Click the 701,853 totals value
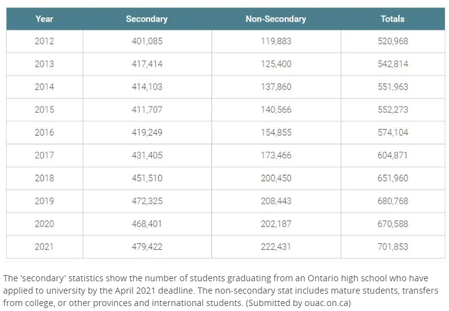The width and height of the screenshot is (449, 311). (393, 247)
